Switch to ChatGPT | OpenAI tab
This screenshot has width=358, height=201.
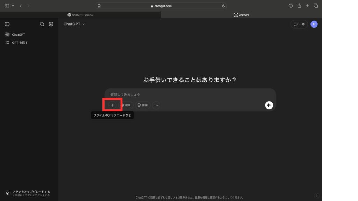[x=80, y=15]
